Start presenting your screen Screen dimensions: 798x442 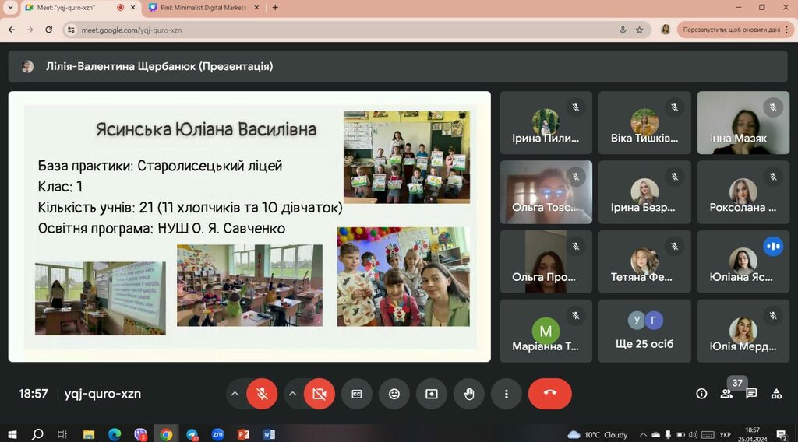(x=432, y=394)
